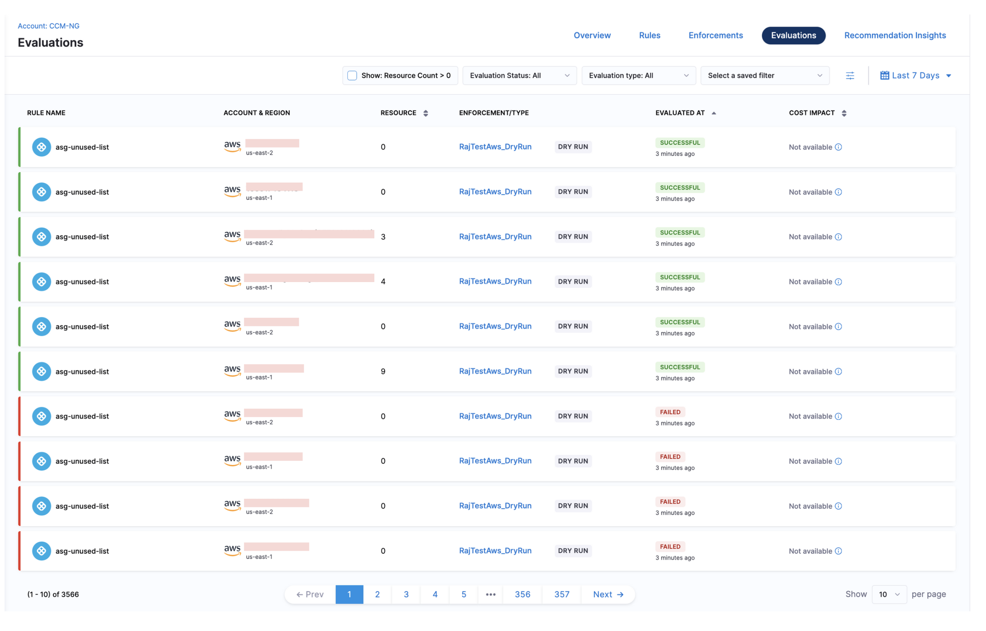The height and width of the screenshot is (631, 986).
Task: Click the rule icon in the first row
Action: 41,147
